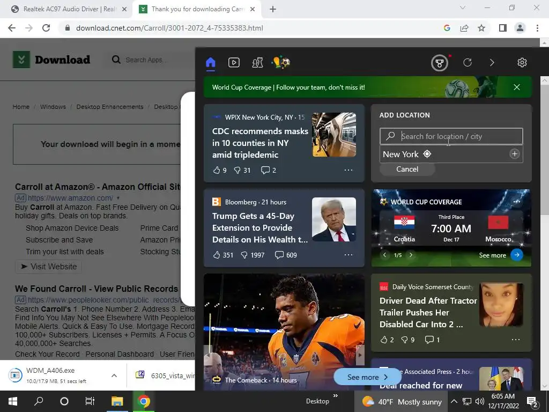
Task: Open The Comeback football photo story
Action: [x=284, y=332]
